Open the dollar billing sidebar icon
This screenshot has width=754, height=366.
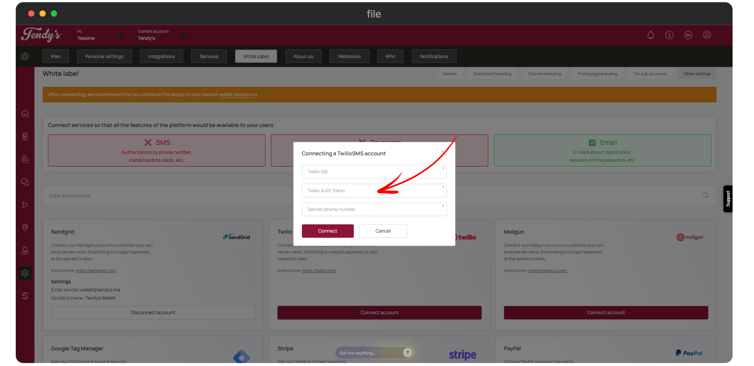pos(25,296)
